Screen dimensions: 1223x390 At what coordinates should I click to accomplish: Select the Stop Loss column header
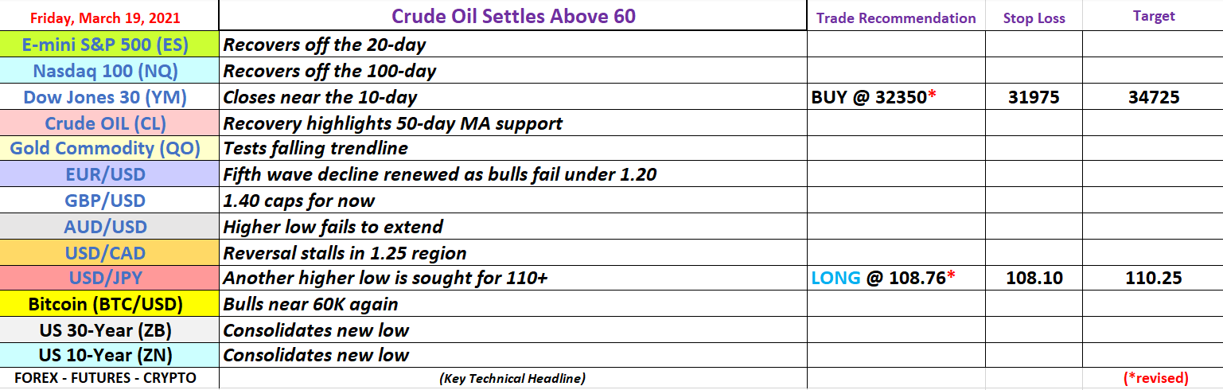pyautogui.click(x=1034, y=18)
